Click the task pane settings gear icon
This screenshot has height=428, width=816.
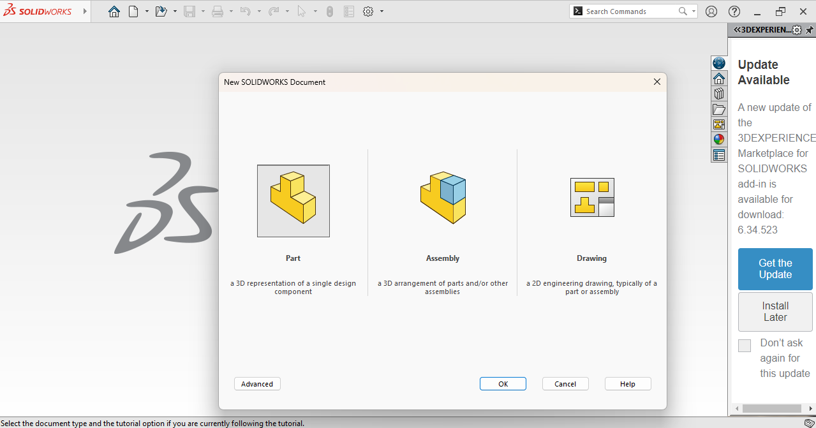(x=797, y=30)
